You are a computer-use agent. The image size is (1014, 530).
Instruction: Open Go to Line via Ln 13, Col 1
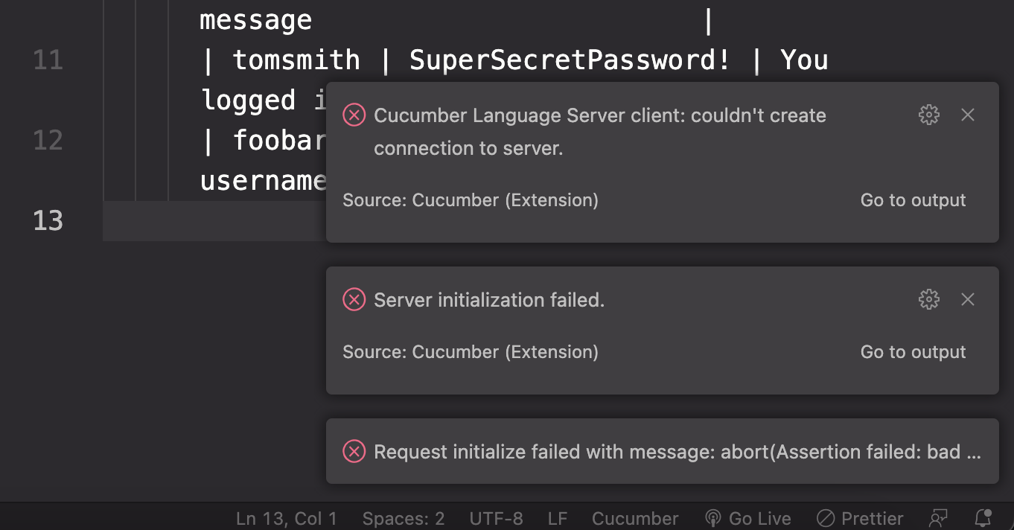[287, 518]
